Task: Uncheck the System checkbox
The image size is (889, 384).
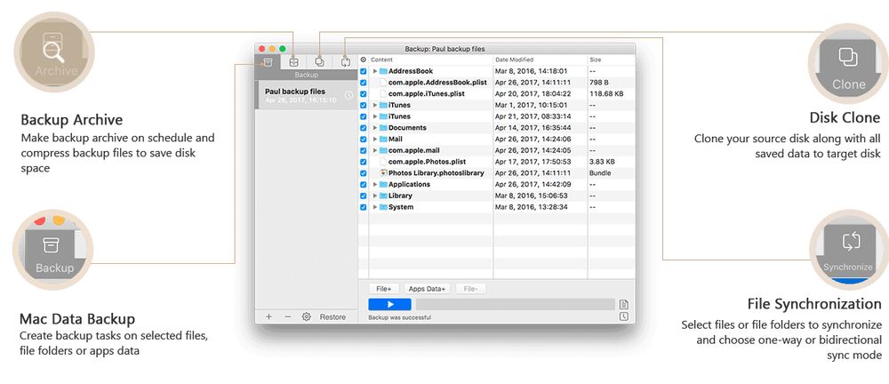Action: pos(364,207)
